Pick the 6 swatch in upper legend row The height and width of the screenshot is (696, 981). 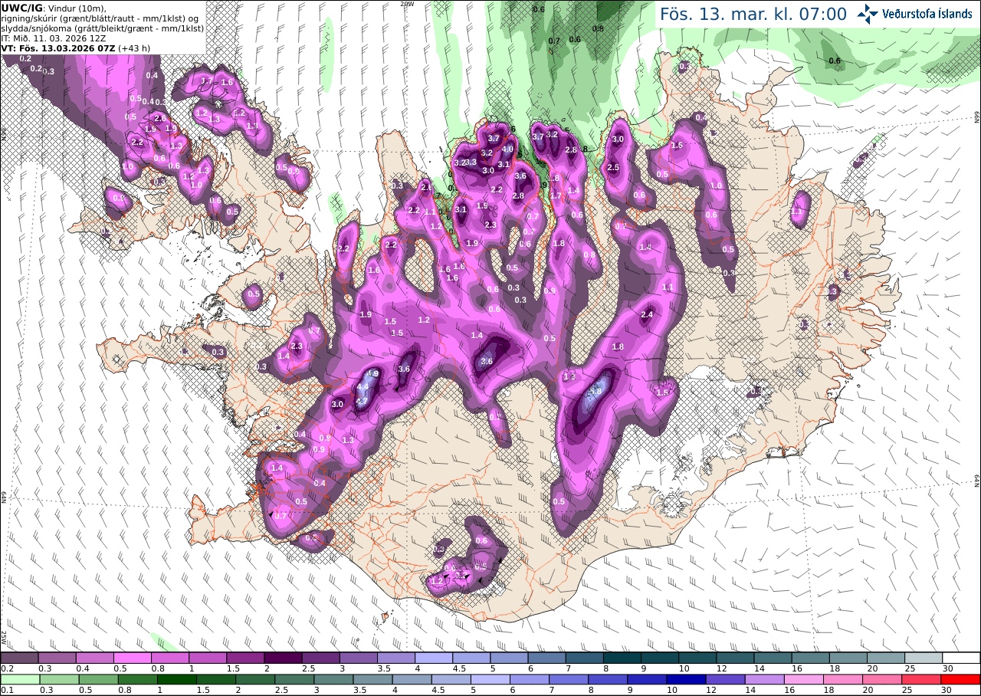546,658
